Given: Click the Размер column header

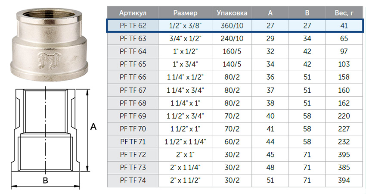Looking at the screenshot, I should tap(185, 13).
